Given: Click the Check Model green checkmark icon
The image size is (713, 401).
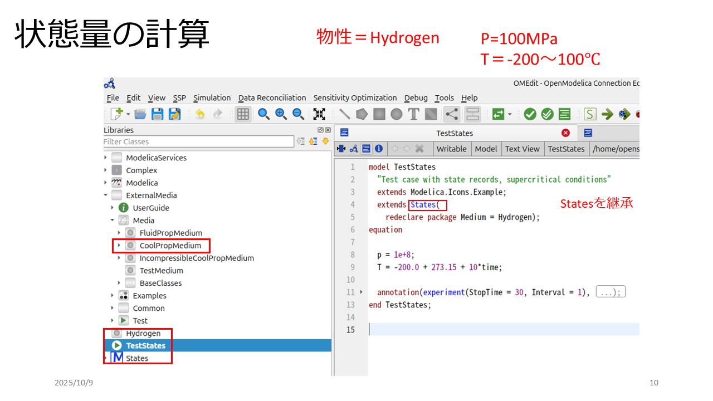Looking at the screenshot, I should [x=530, y=114].
